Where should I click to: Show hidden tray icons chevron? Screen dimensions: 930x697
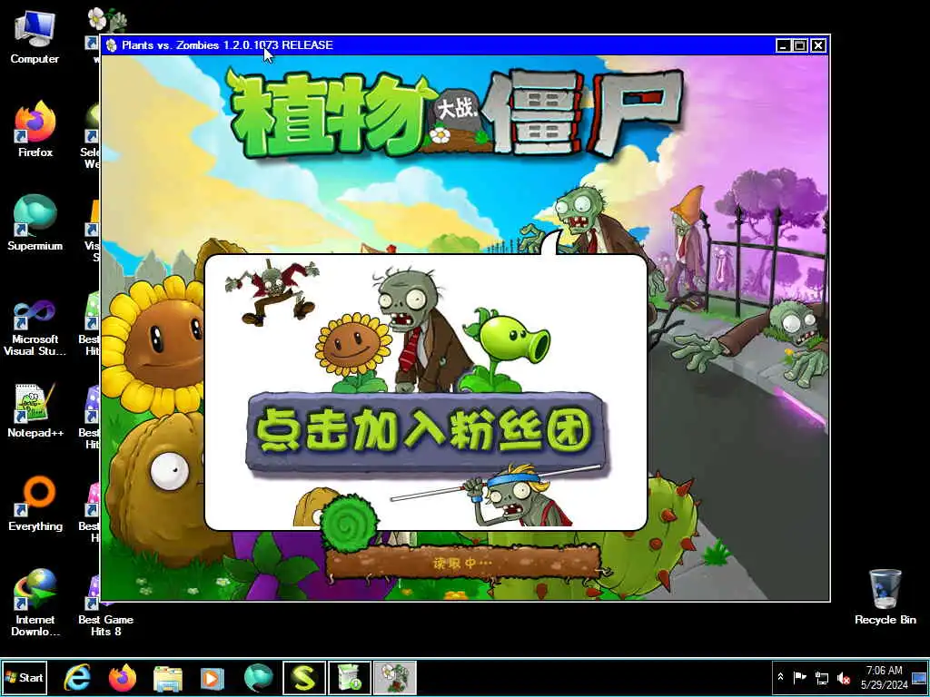pos(780,677)
